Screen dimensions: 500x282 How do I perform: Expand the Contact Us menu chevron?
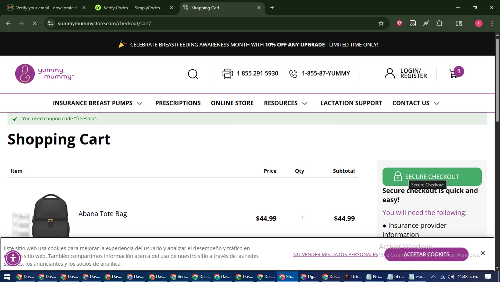[437, 104]
